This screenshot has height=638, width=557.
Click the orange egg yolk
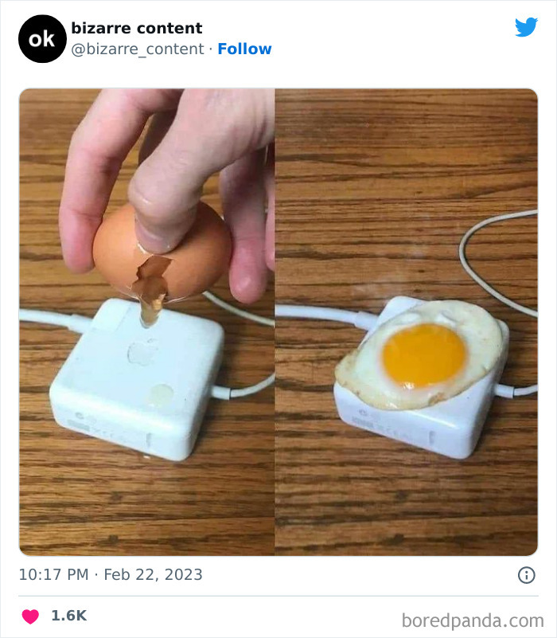point(424,355)
